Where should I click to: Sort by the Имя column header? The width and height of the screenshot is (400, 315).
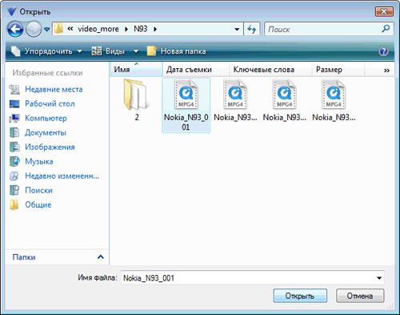pyautogui.click(x=136, y=70)
